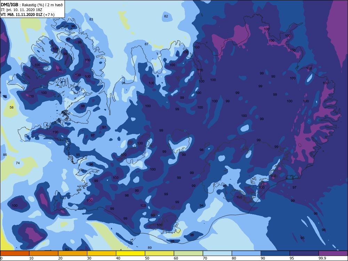Image resolution: width=348 pixels, height=261 pixels.
Task: Select the map value 93
Action: click(67, 250)
